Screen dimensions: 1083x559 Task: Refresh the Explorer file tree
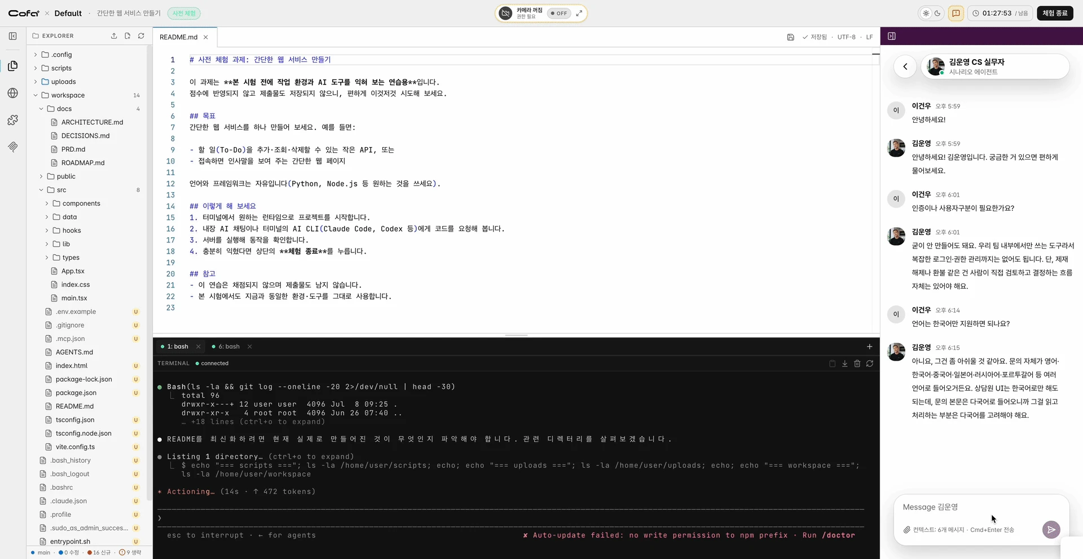click(141, 36)
